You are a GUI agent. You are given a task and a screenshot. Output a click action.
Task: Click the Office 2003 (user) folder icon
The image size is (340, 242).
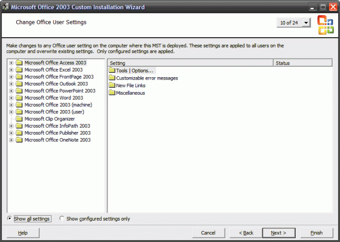[x=19, y=112]
